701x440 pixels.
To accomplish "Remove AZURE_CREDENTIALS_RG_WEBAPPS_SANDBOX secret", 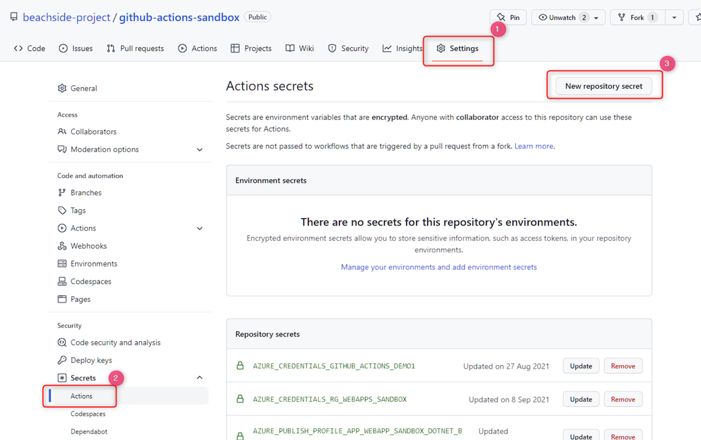I will tap(623, 400).
